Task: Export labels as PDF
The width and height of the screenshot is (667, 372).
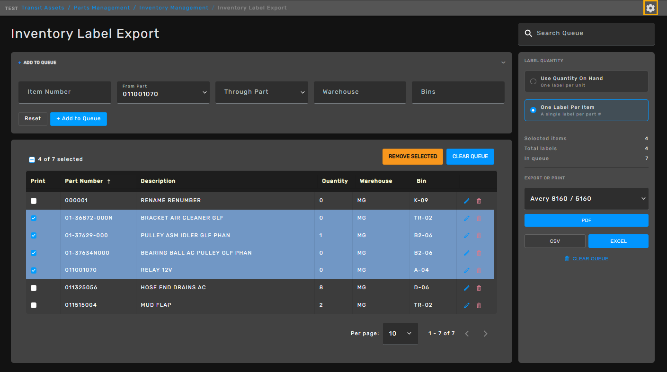Action: pos(587,220)
